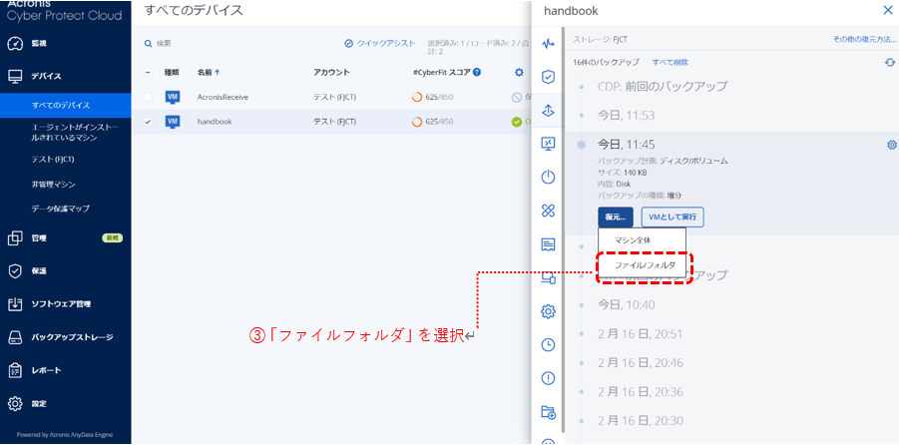Click the refresh icon in backup list
Screen dimensions: 899x445
pyautogui.click(x=889, y=62)
